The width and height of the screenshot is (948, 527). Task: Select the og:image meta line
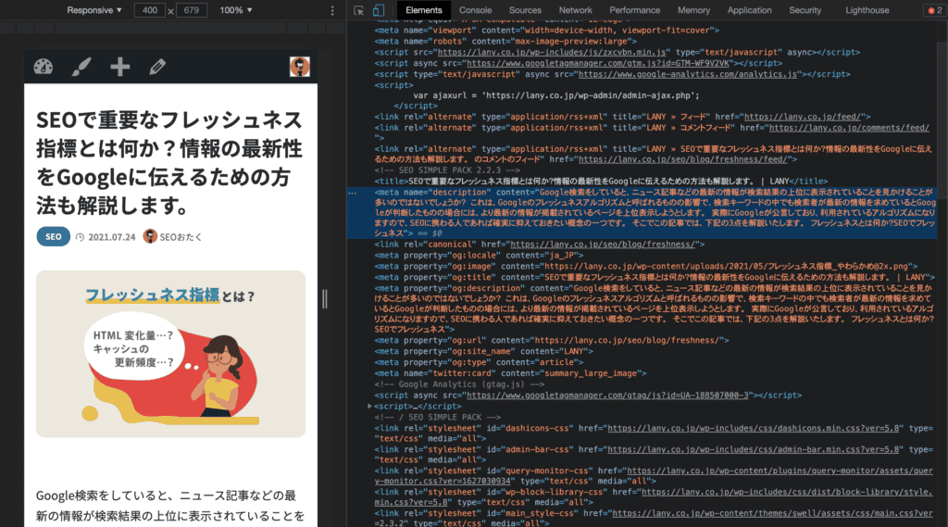pyautogui.click(x=645, y=266)
